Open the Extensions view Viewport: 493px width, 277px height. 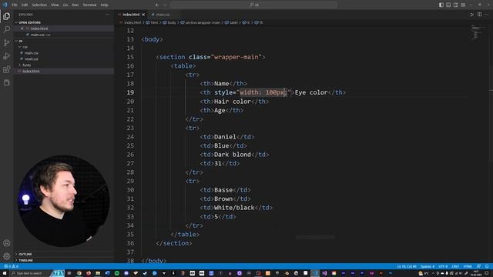(7, 69)
